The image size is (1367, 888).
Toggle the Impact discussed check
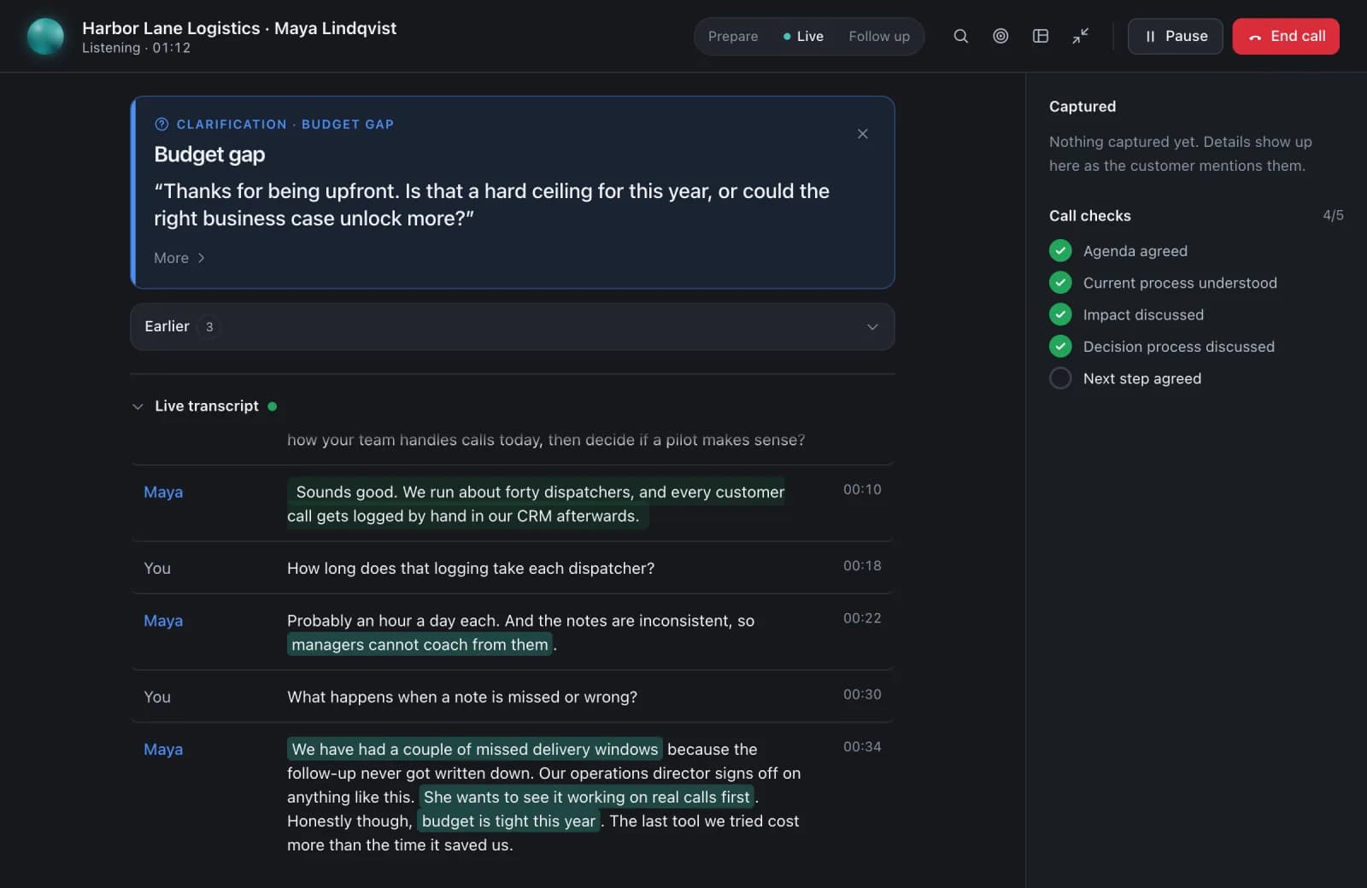pos(1060,314)
